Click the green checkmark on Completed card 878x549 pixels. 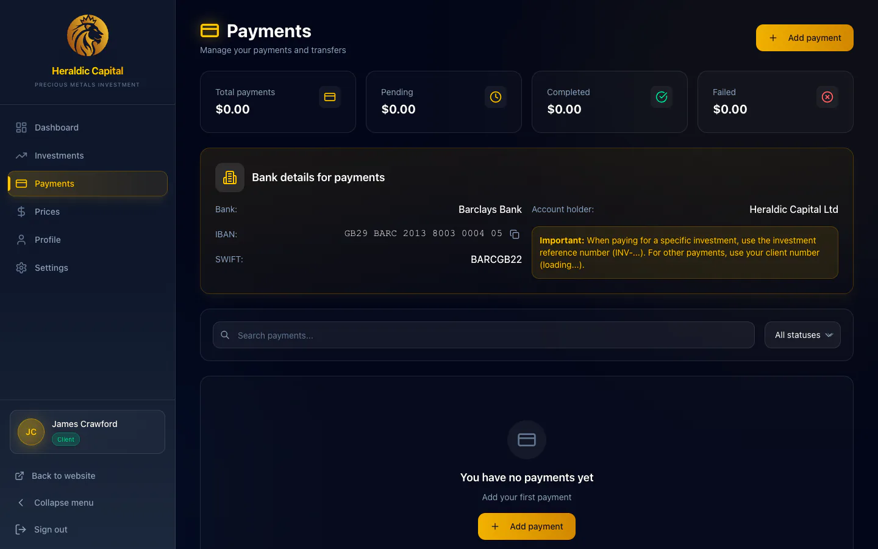tap(661, 97)
